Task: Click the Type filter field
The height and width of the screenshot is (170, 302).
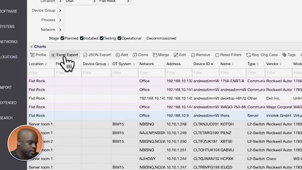Action: [256, 73]
